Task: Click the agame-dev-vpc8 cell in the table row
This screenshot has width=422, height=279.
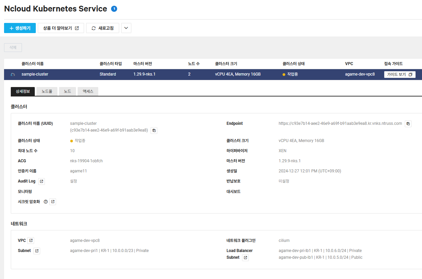Action: [360, 74]
